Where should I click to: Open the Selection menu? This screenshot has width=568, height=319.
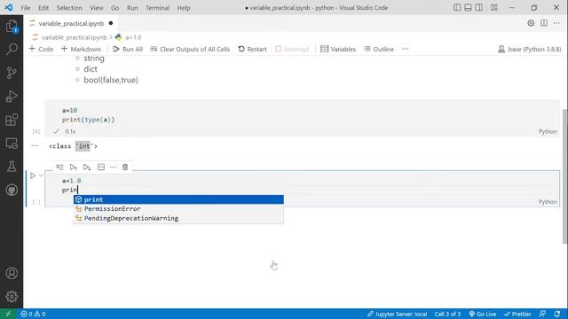pyautogui.click(x=69, y=8)
